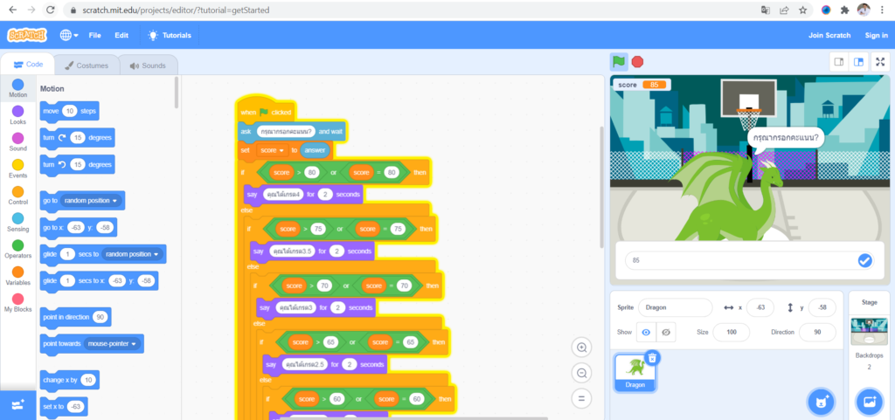Bookmark this page with the star icon
The image size is (895, 420).
coord(802,10)
